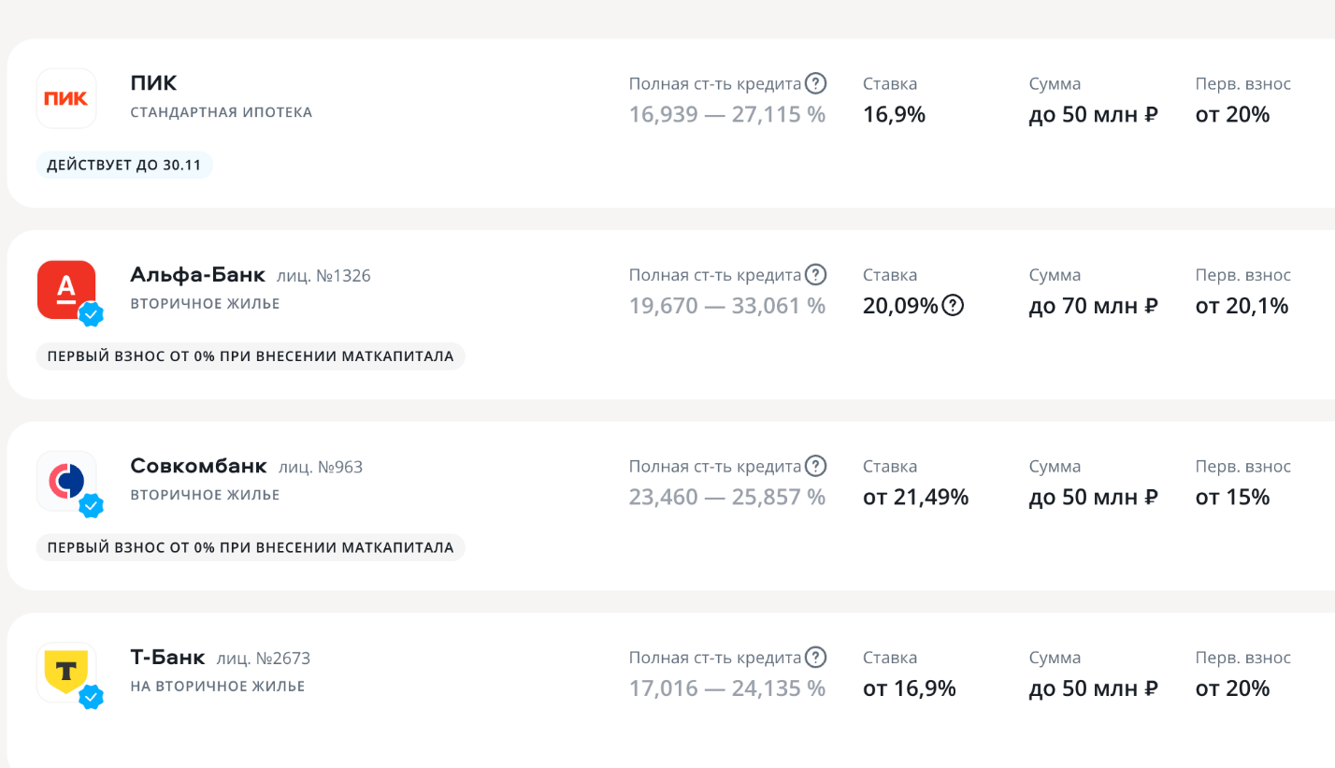
Task: Click Sovcombank's matkapital first payment badge
Action: tap(250, 547)
